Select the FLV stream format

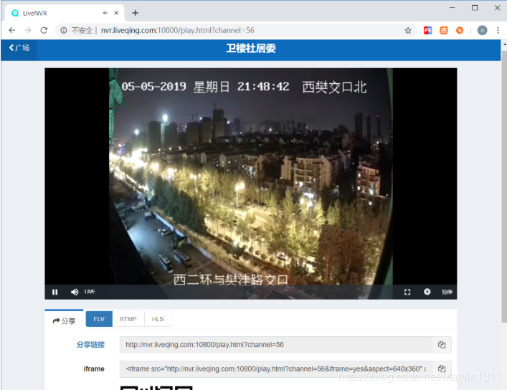click(x=99, y=319)
